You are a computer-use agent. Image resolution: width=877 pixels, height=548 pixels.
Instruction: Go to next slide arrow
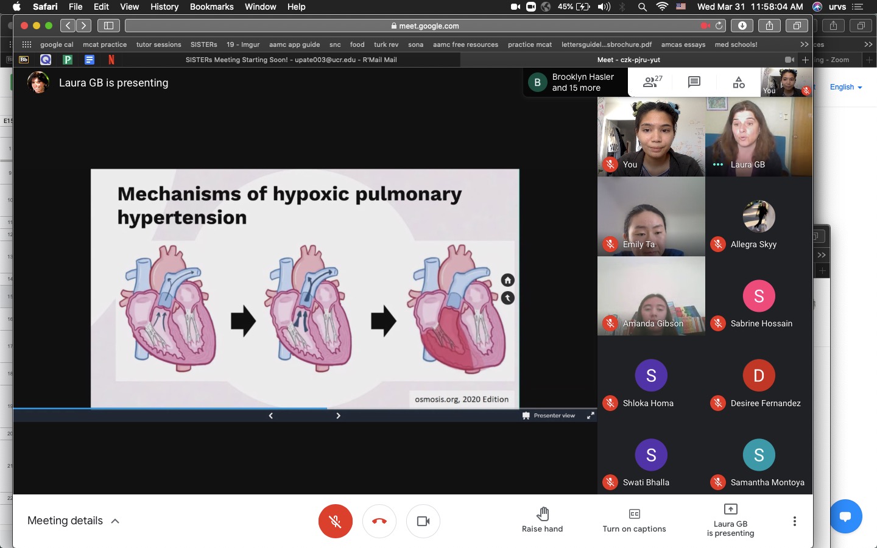pyautogui.click(x=338, y=415)
